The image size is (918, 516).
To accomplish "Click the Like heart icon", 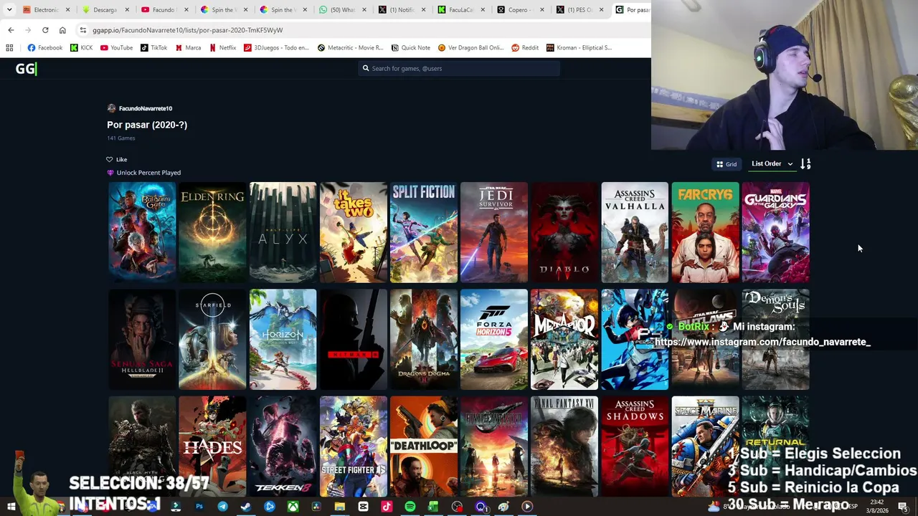I will coord(110,159).
